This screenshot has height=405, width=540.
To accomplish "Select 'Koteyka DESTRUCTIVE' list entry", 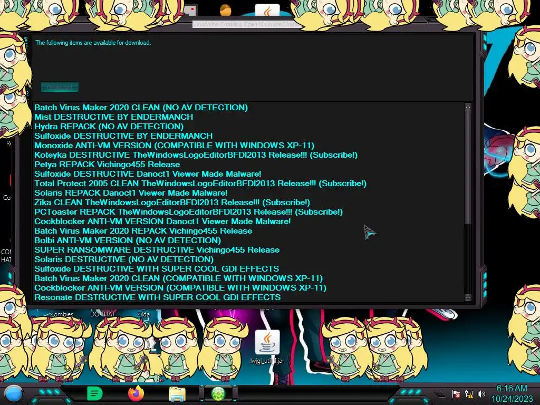I will tap(196, 155).
